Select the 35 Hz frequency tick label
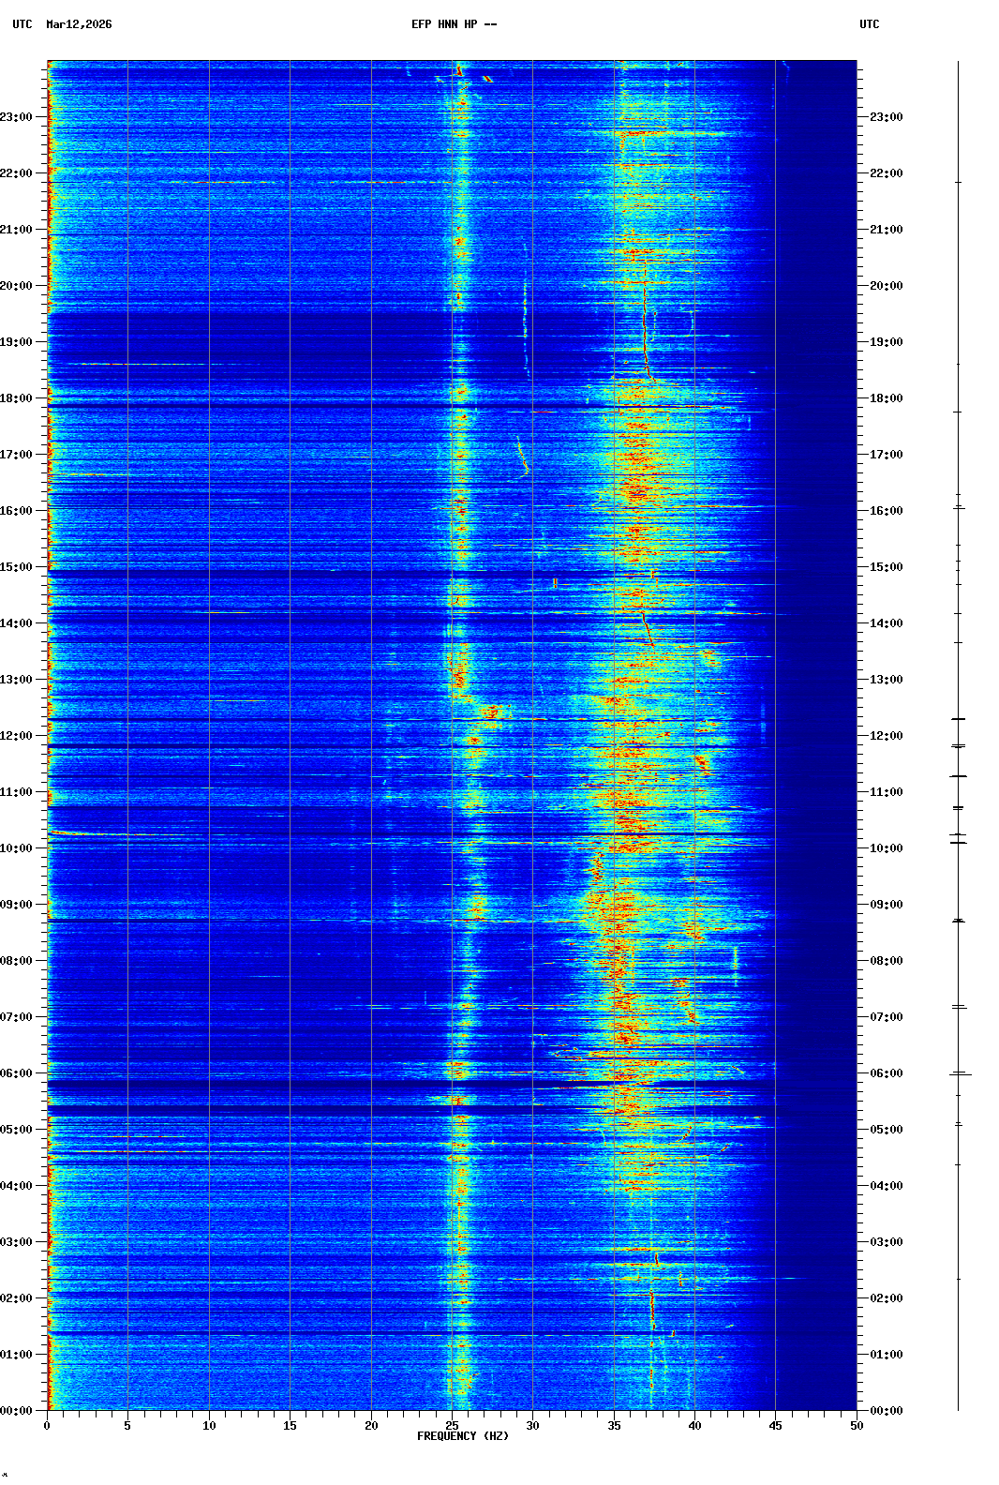 click(x=614, y=1426)
